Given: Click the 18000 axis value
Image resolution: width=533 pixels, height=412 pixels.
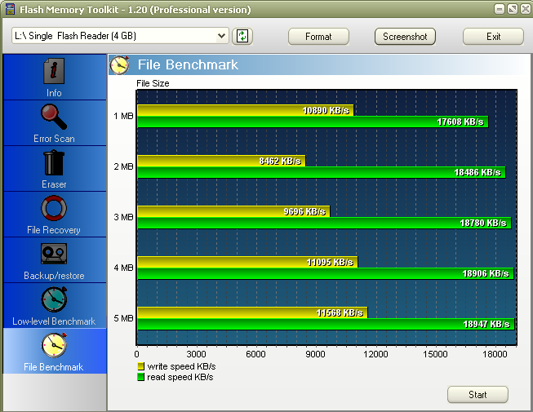Looking at the screenshot, I should 495,354.
